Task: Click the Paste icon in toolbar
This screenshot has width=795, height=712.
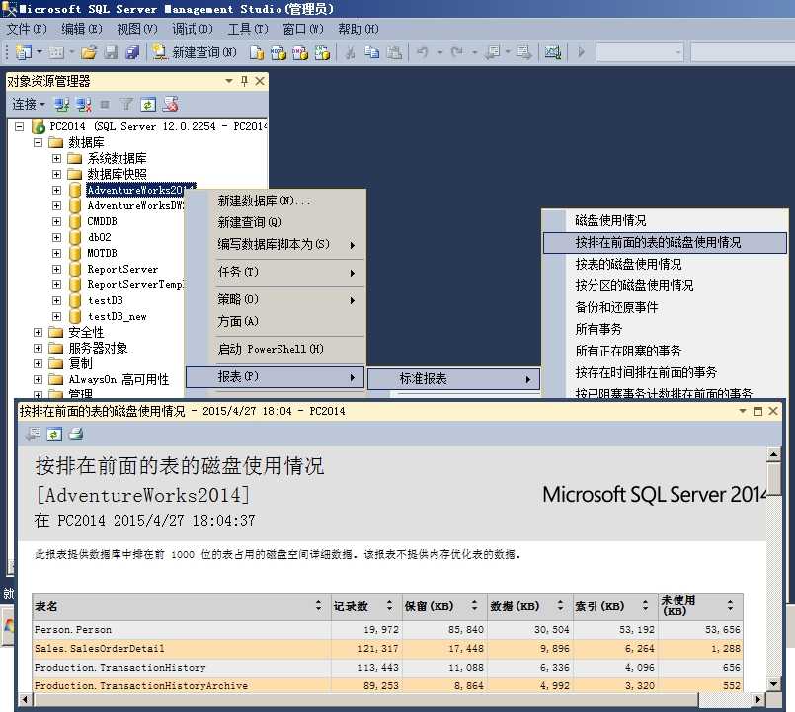Action: click(394, 52)
